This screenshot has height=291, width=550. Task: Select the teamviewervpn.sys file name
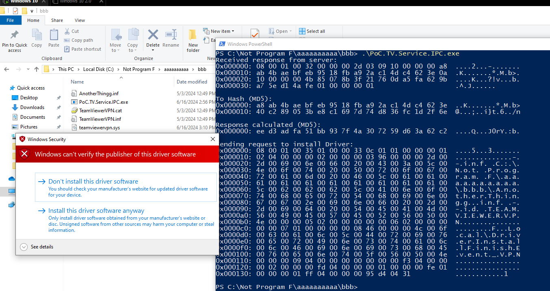click(x=100, y=128)
